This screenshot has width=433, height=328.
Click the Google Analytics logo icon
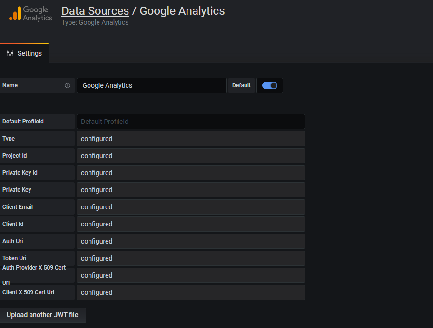click(x=30, y=13)
